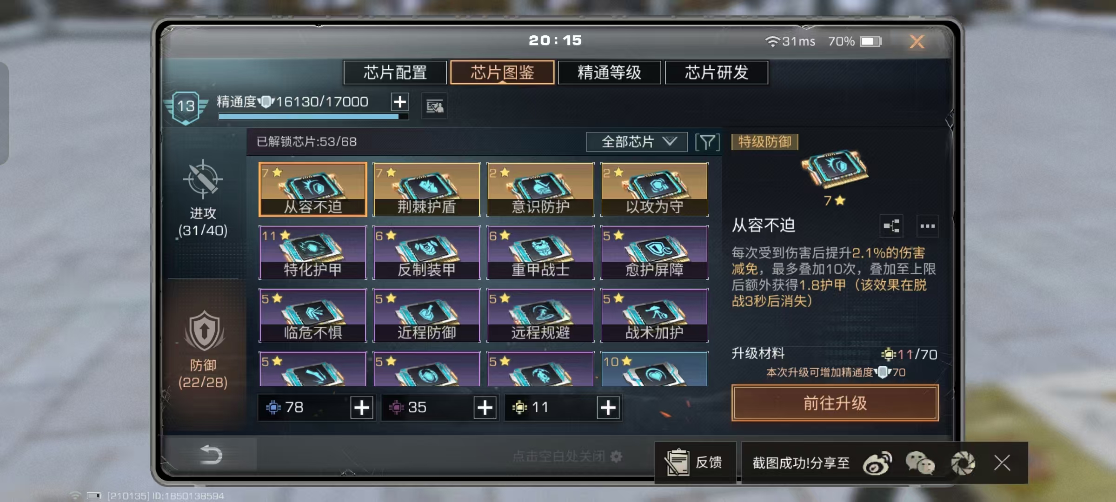The height and width of the screenshot is (502, 1116).
Task: Add more gold chip material (11)
Action: tap(608, 408)
